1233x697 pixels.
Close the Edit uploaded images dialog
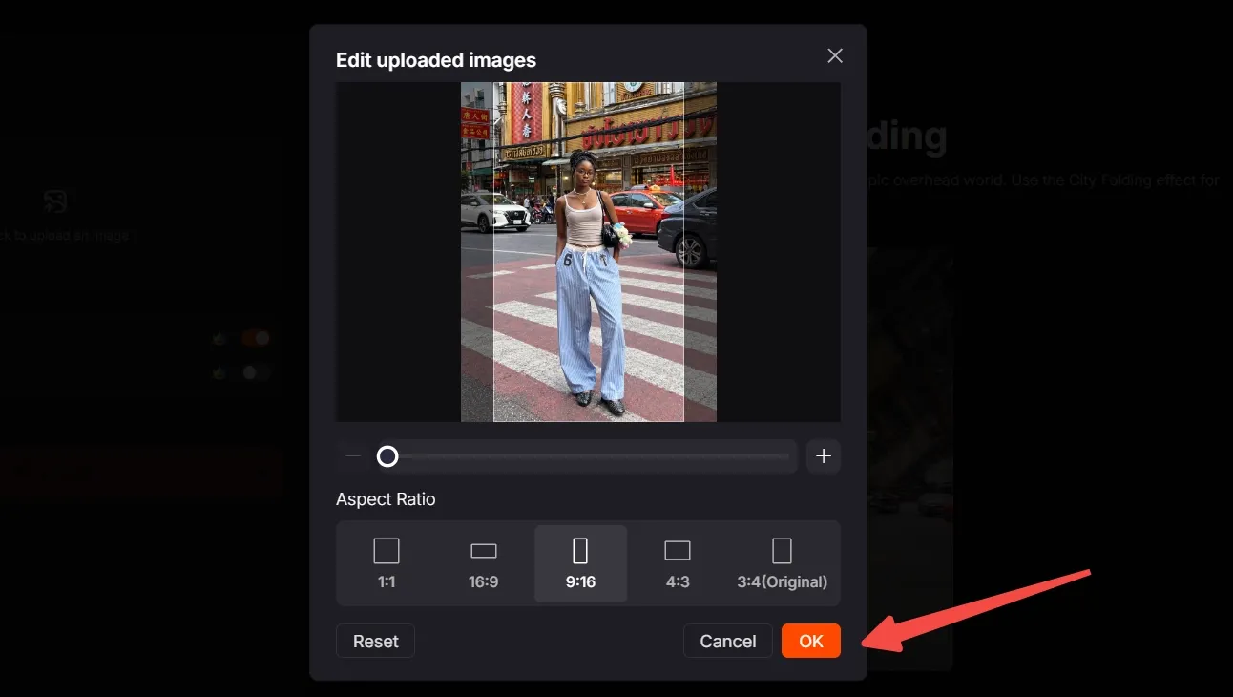click(835, 56)
